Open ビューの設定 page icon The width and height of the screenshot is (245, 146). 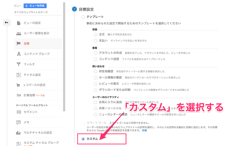click(x=18, y=23)
